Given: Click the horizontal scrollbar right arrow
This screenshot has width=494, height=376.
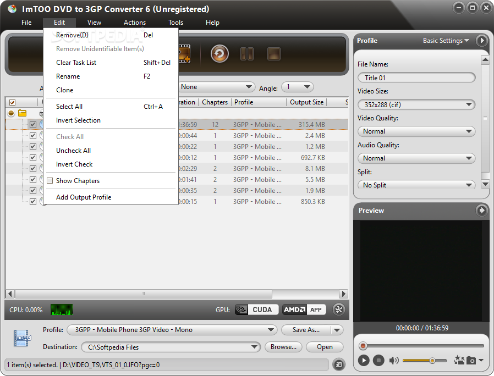Looking at the screenshot, I should click(343, 294).
